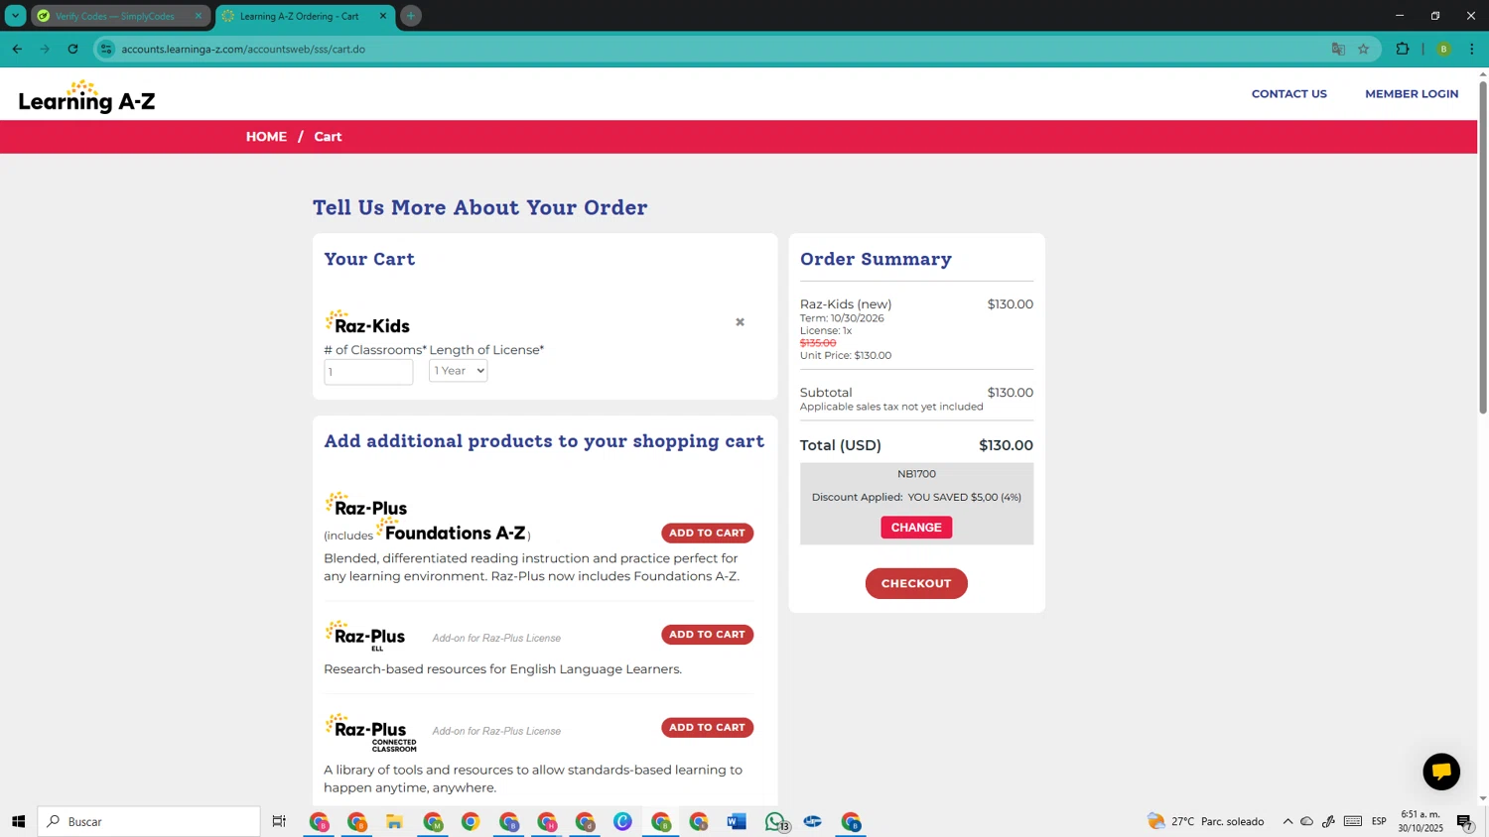Image resolution: width=1489 pixels, height=837 pixels.
Task: Open the Canva app on the taskbar
Action: [622, 821]
